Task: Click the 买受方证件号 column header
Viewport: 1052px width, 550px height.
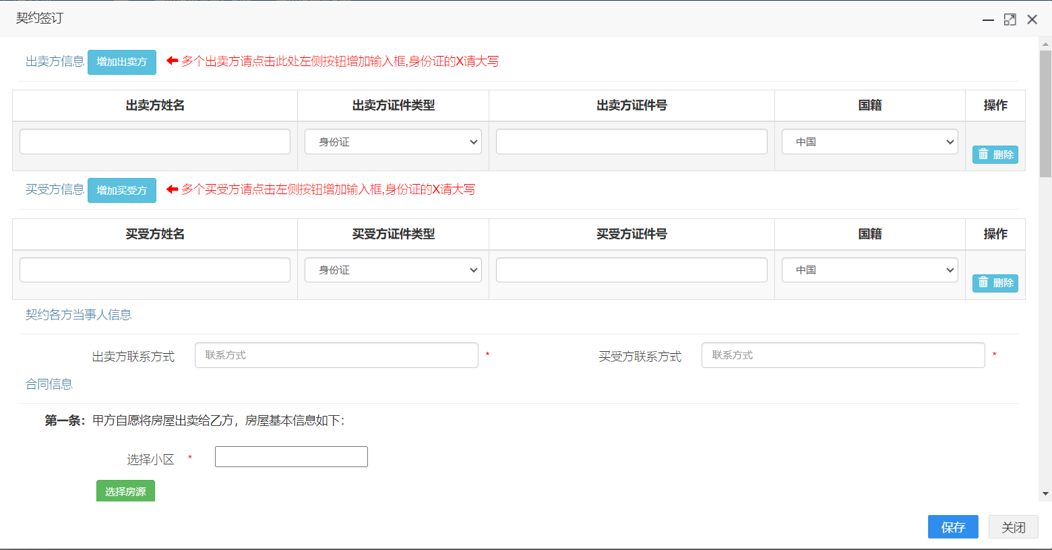Action: click(631, 234)
